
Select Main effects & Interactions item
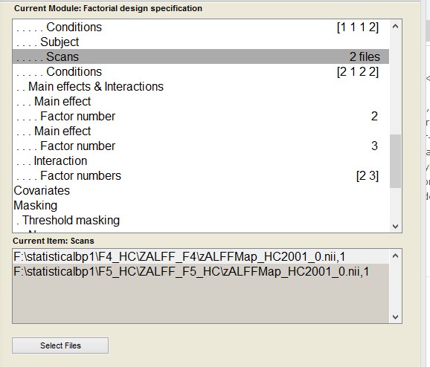pos(201,86)
